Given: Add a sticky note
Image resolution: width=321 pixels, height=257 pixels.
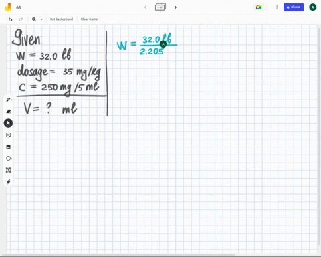Looking at the screenshot, I should tap(9, 135).
